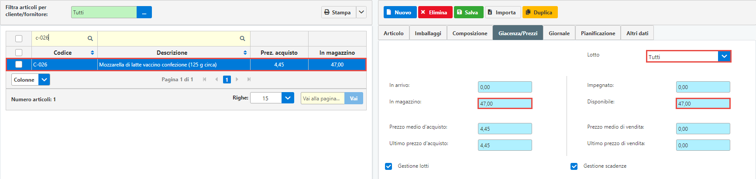Image resolution: width=756 pixels, height=179 pixels.
Task: Click the search magnifier in Descrizione filter
Action: (242, 38)
